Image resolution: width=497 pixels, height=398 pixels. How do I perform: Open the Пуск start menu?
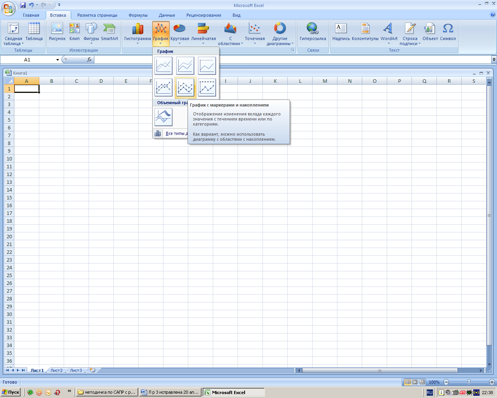tap(11, 392)
